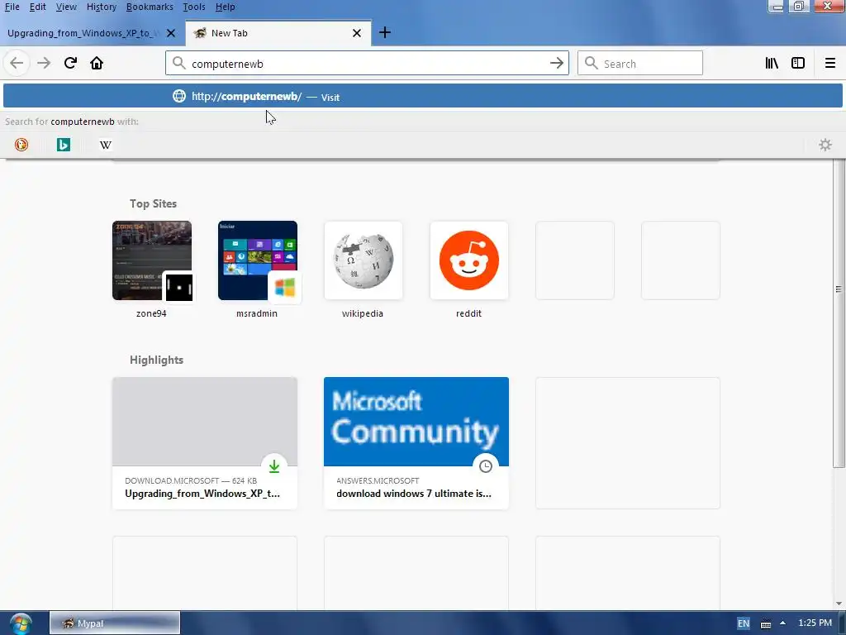
Task: Open the View menu
Action: pos(66,7)
